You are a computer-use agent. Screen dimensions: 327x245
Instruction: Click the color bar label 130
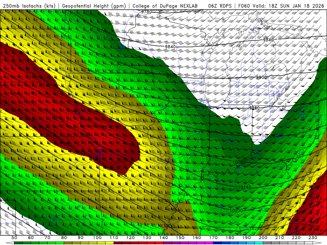point(147,238)
